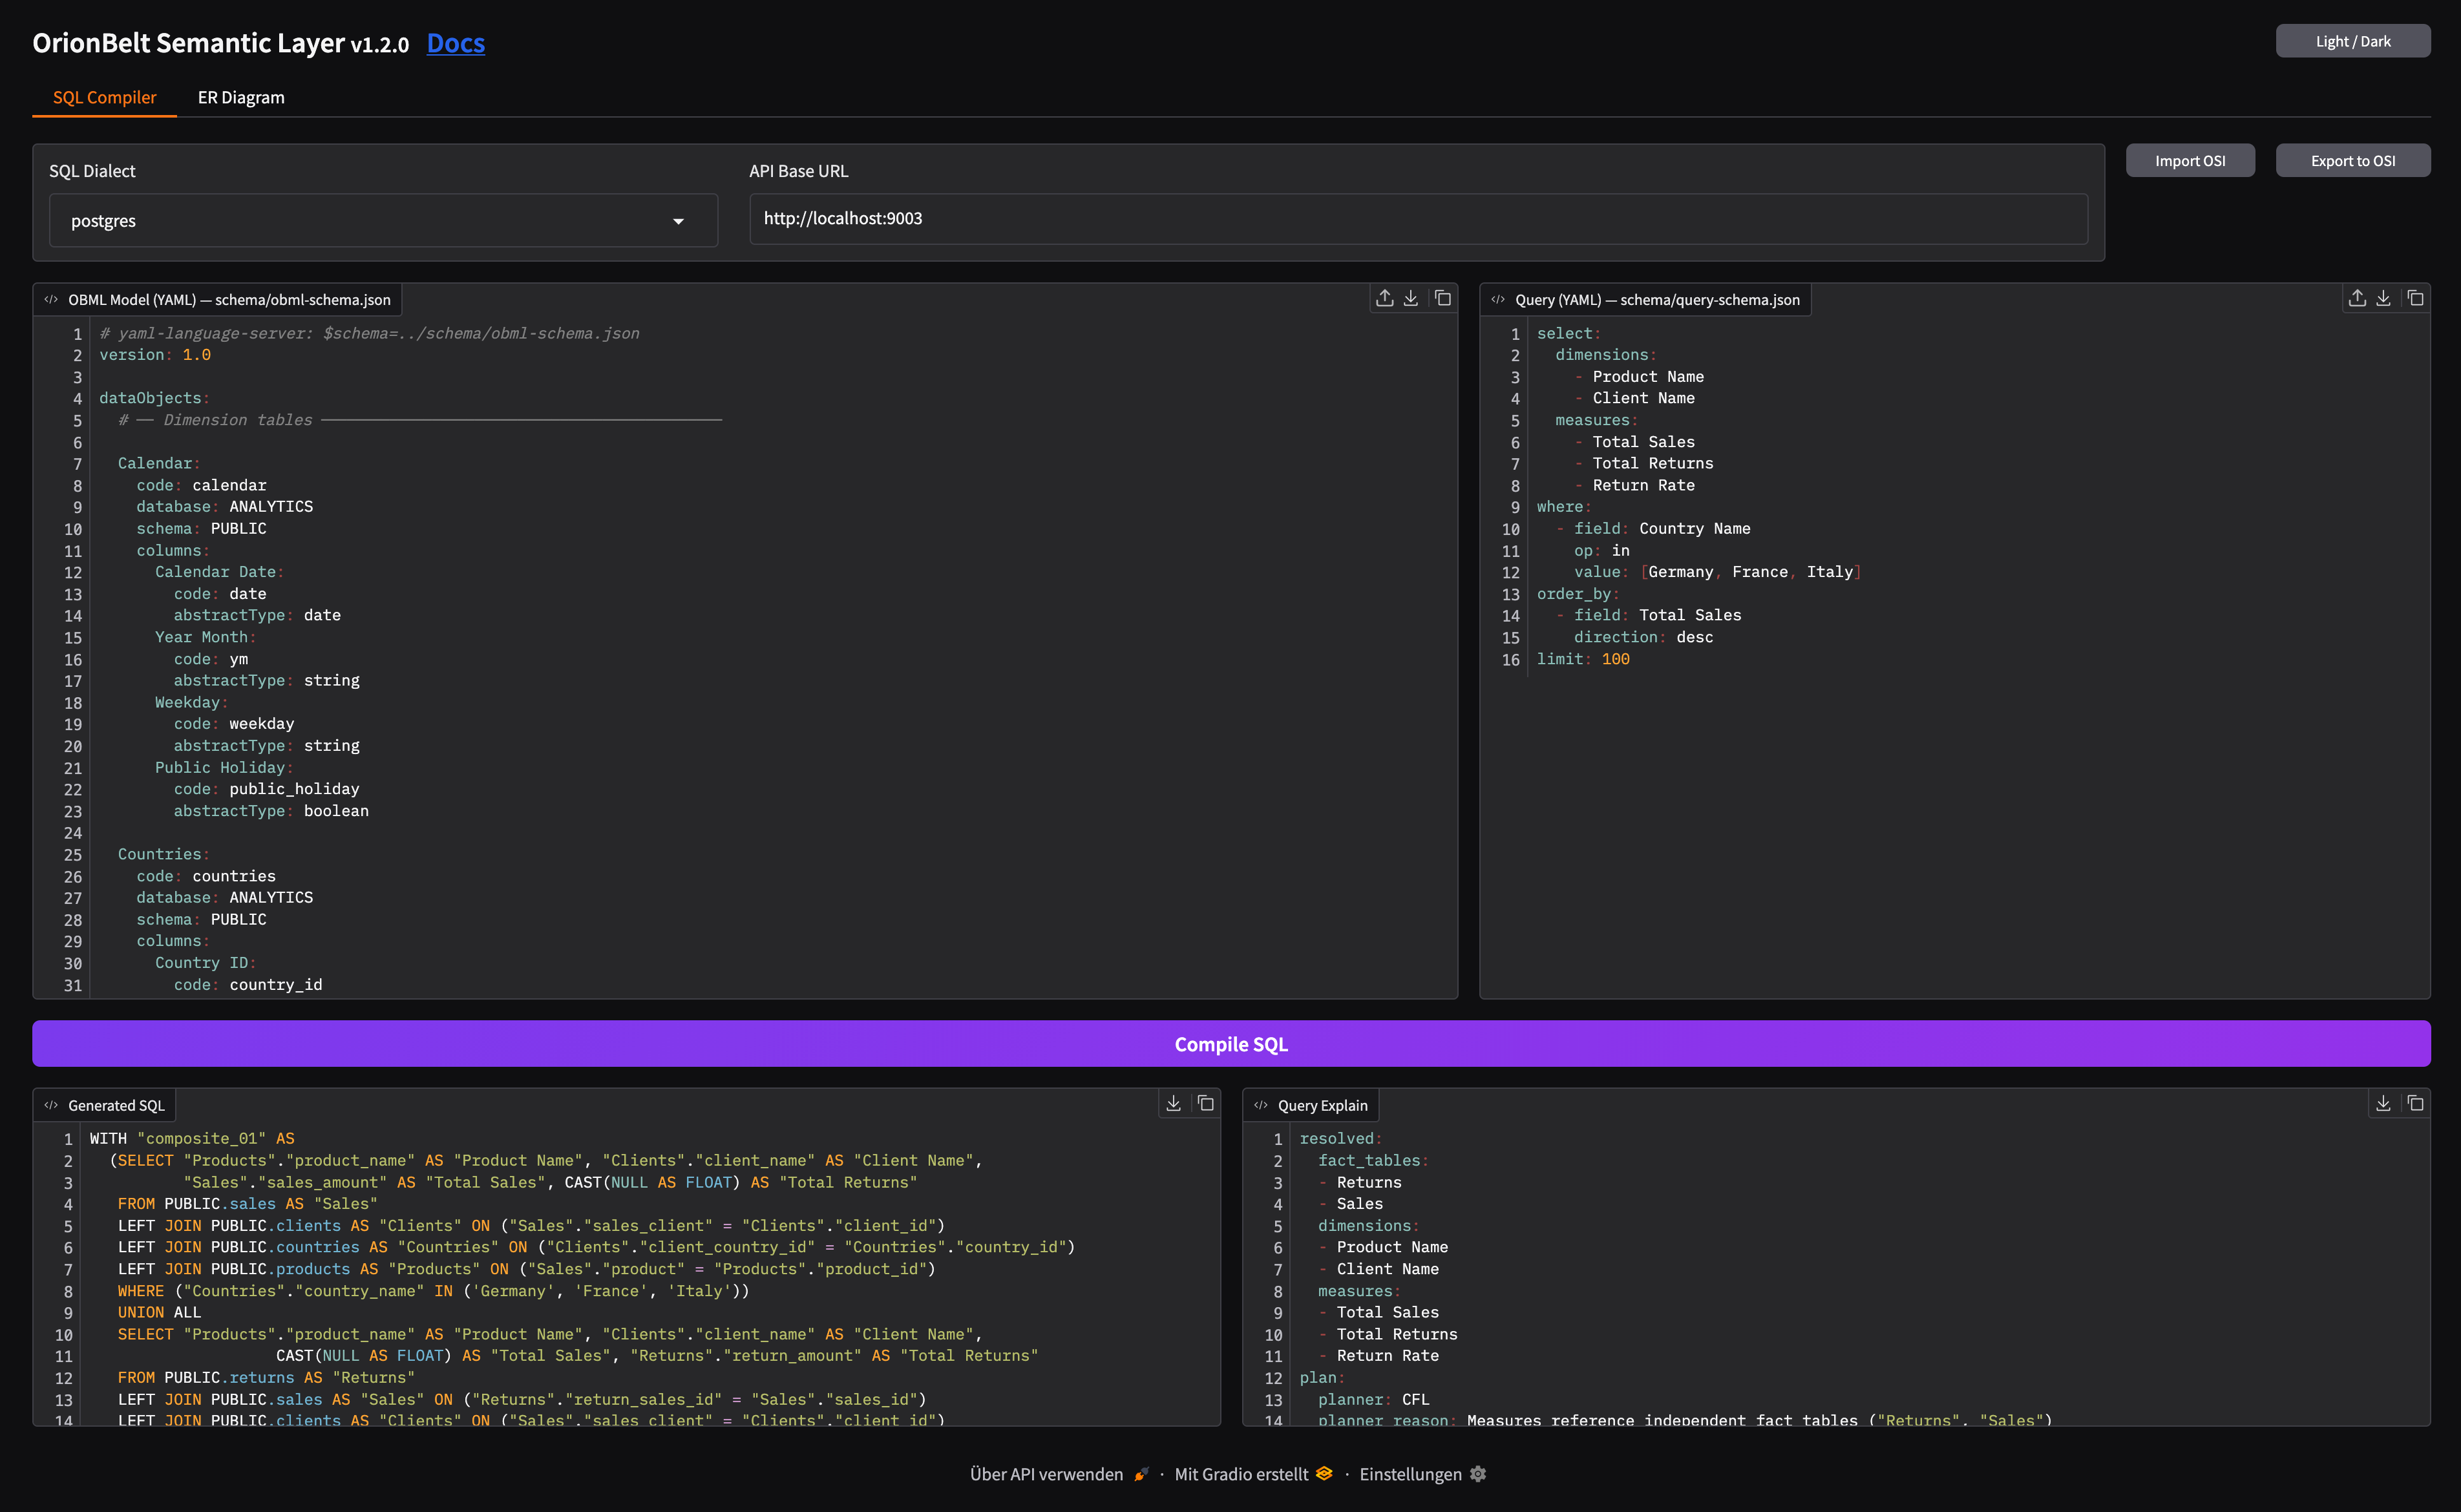Open Einstellungen via the gear icon

coord(1479,1474)
